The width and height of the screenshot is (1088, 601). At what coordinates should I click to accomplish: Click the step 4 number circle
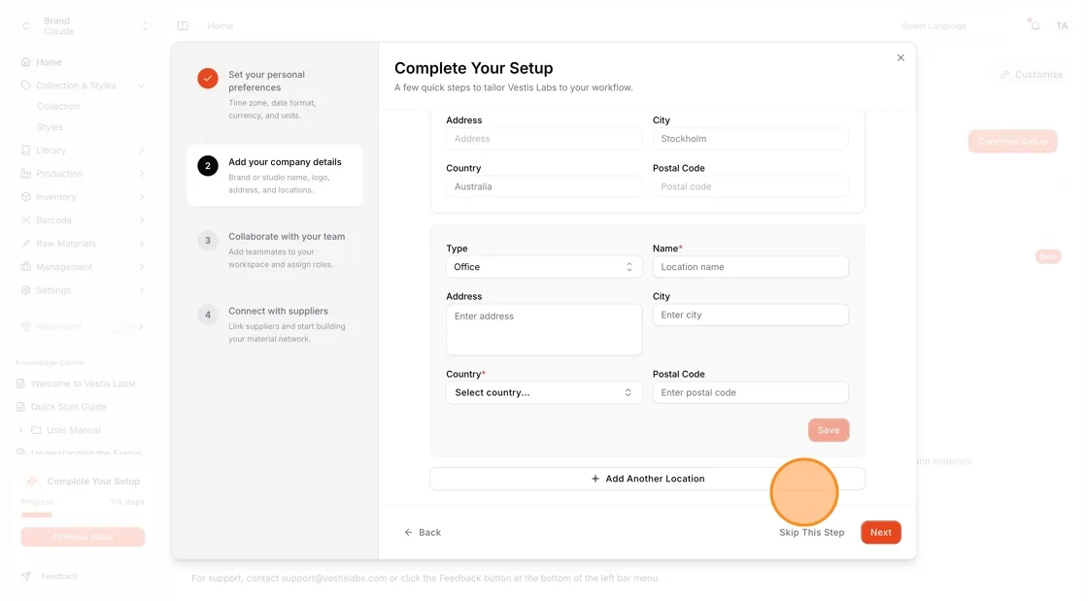[x=208, y=315]
